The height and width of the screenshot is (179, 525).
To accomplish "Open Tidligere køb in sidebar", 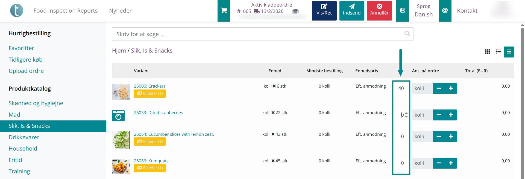I will tap(25, 60).
